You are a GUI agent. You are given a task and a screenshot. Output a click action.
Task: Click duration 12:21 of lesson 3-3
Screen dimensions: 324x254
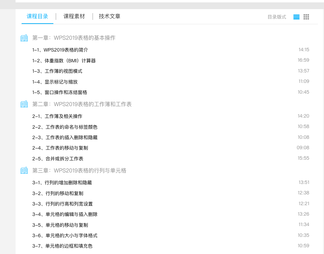(x=304, y=203)
